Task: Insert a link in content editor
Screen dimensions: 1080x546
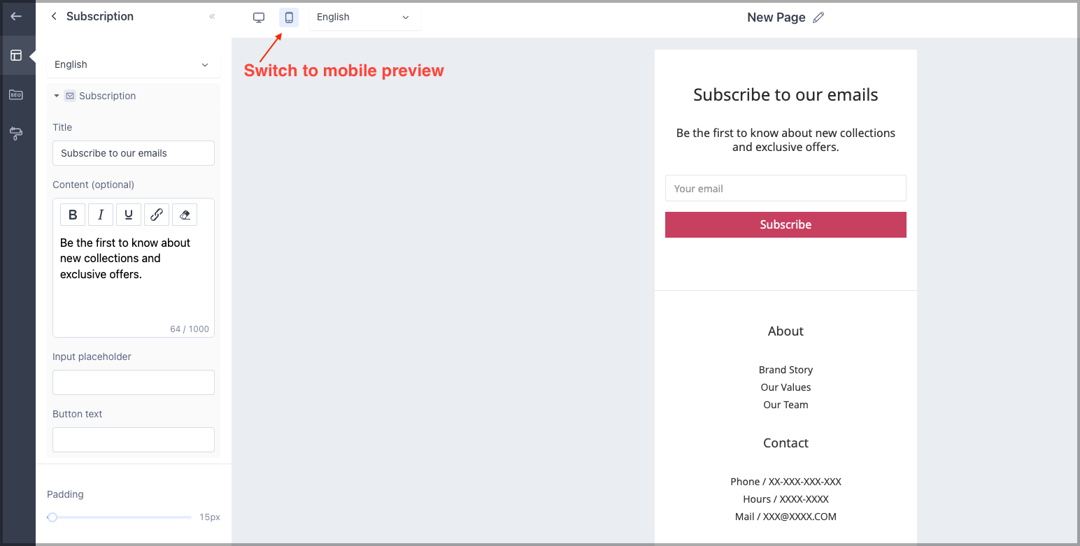Action: [157, 215]
